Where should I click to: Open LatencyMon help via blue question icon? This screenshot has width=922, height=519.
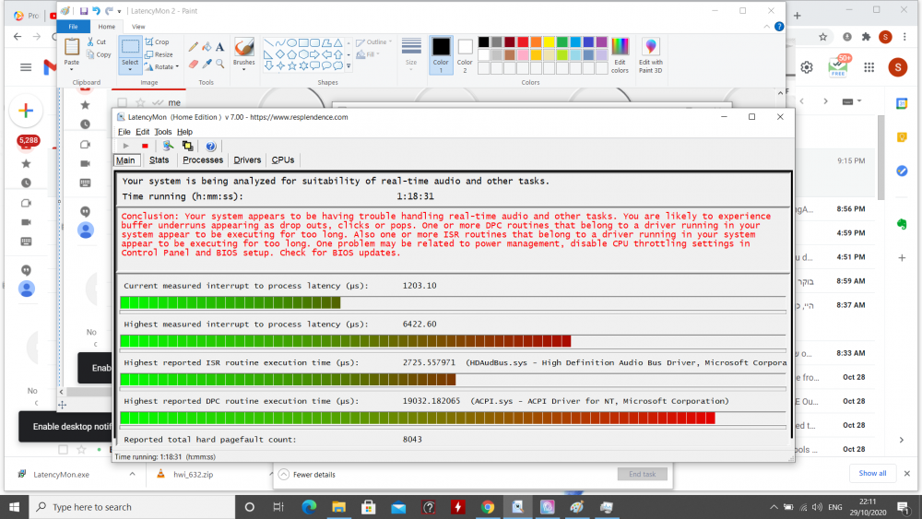pyautogui.click(x=210, y=146)
